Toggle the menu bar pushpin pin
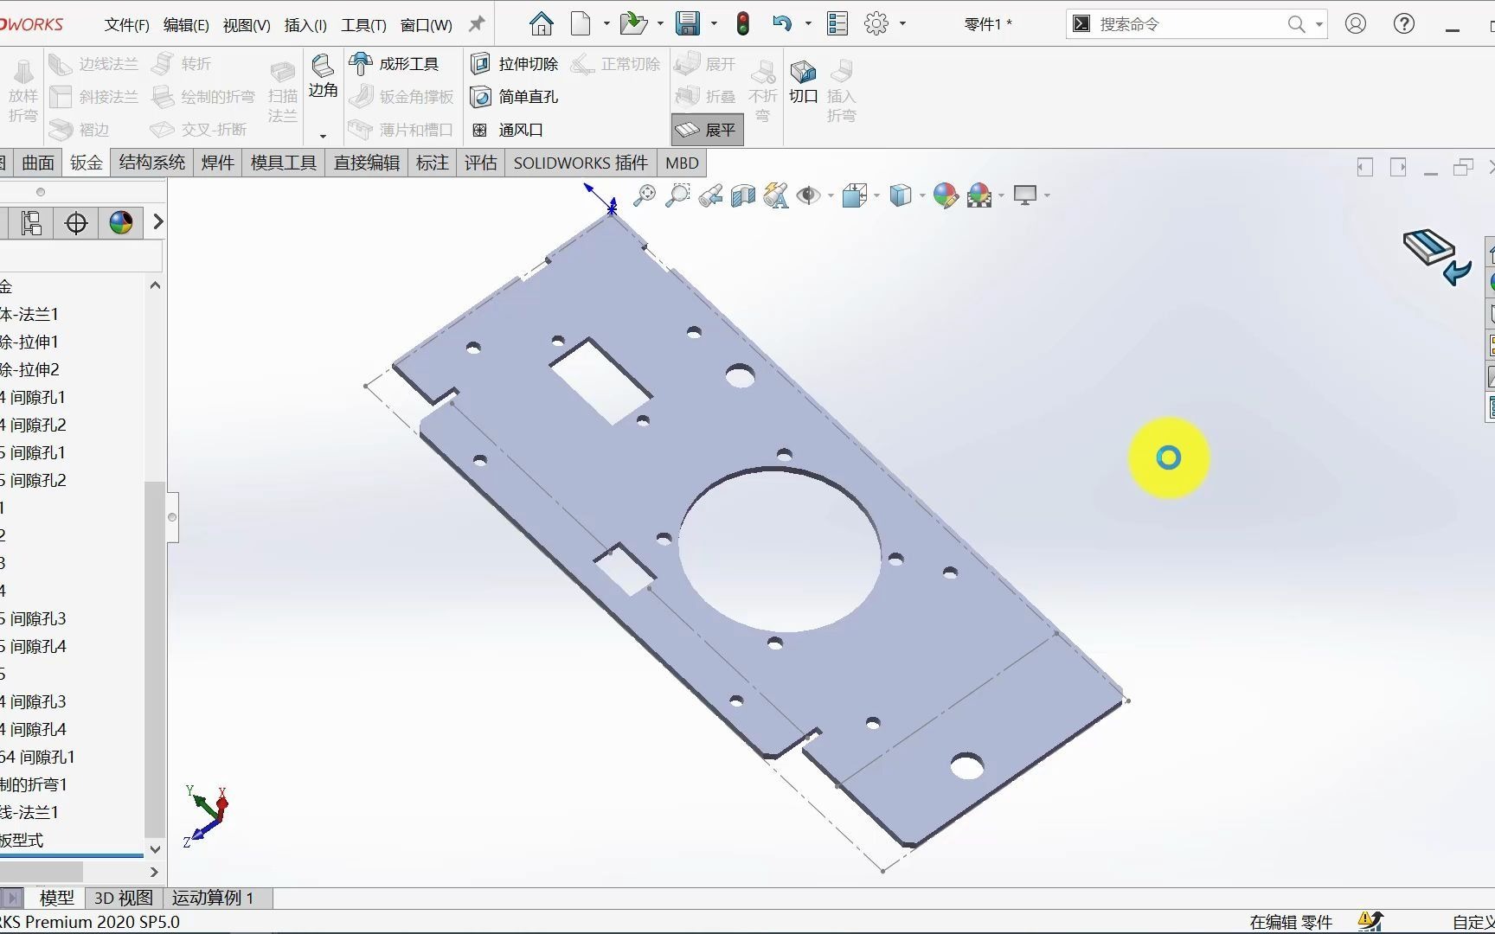Viewport: 1495px width, 934px height. pos(475,23)
